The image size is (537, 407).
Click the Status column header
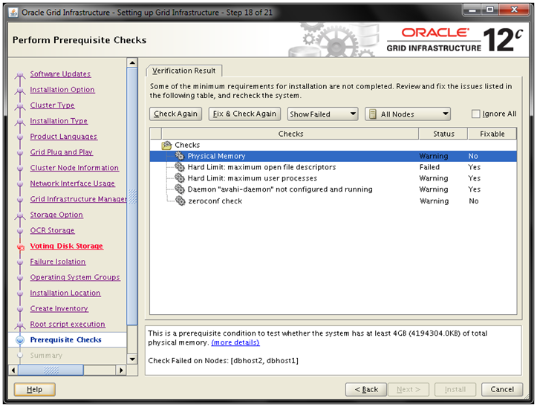point(443,134)
